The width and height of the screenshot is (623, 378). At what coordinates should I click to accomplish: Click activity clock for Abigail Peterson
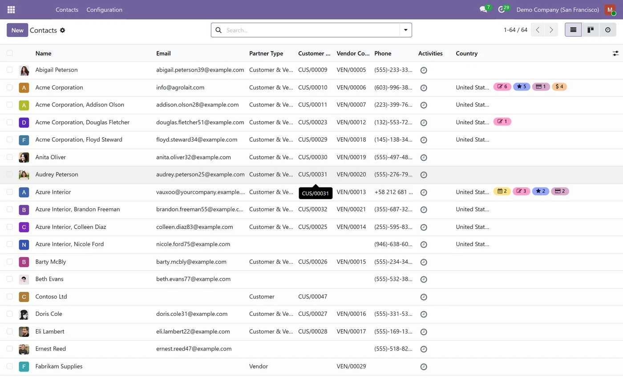[424, 70]
